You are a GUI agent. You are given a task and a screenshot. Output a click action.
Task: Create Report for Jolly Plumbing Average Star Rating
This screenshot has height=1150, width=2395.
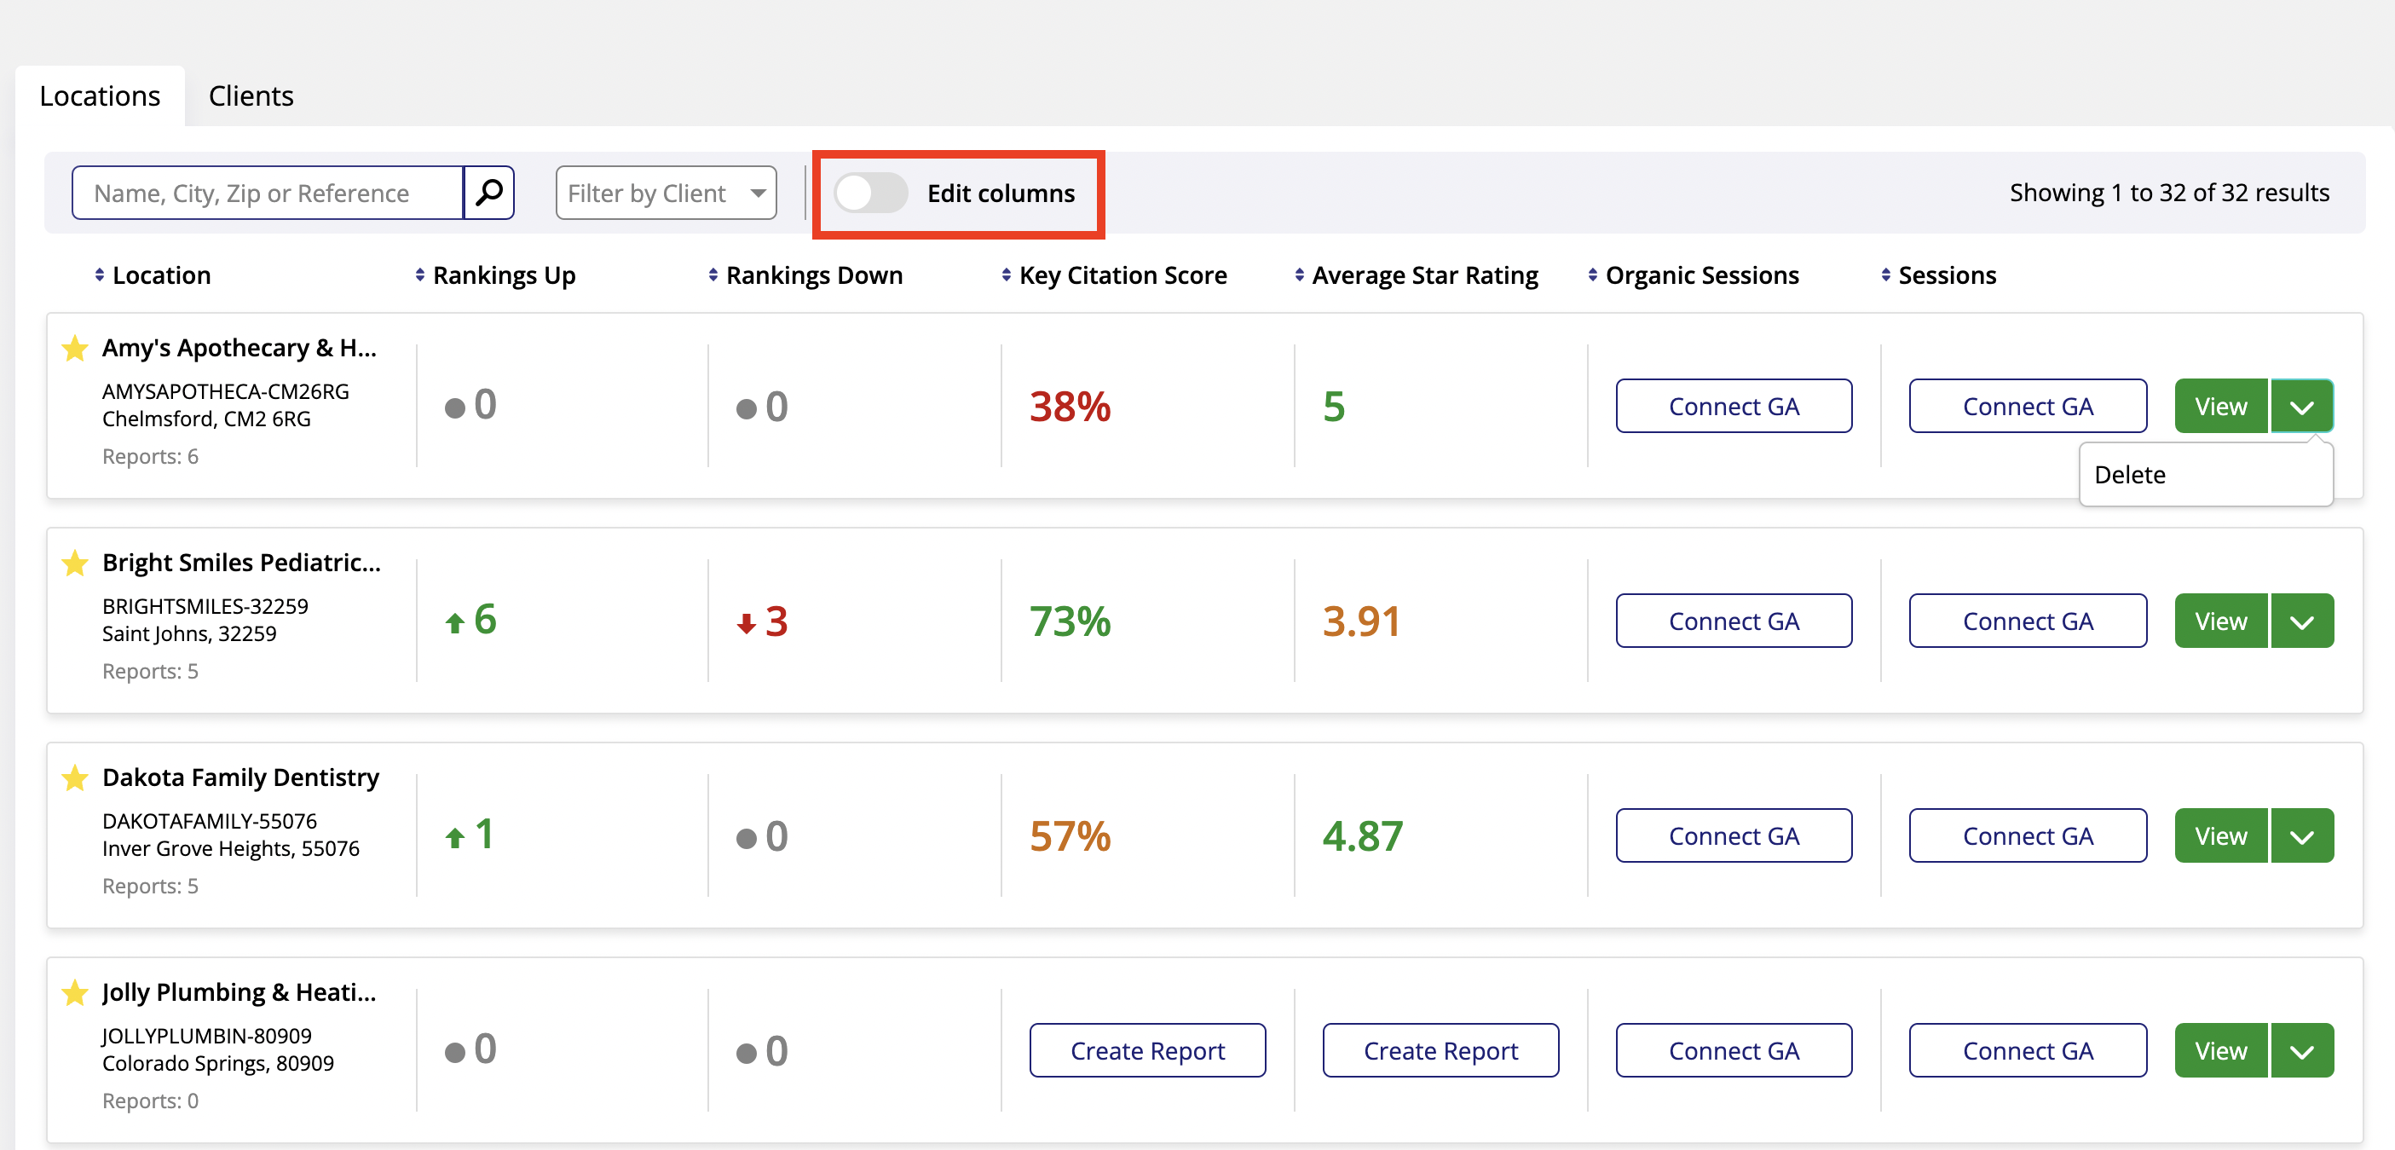(1440, 1050)
